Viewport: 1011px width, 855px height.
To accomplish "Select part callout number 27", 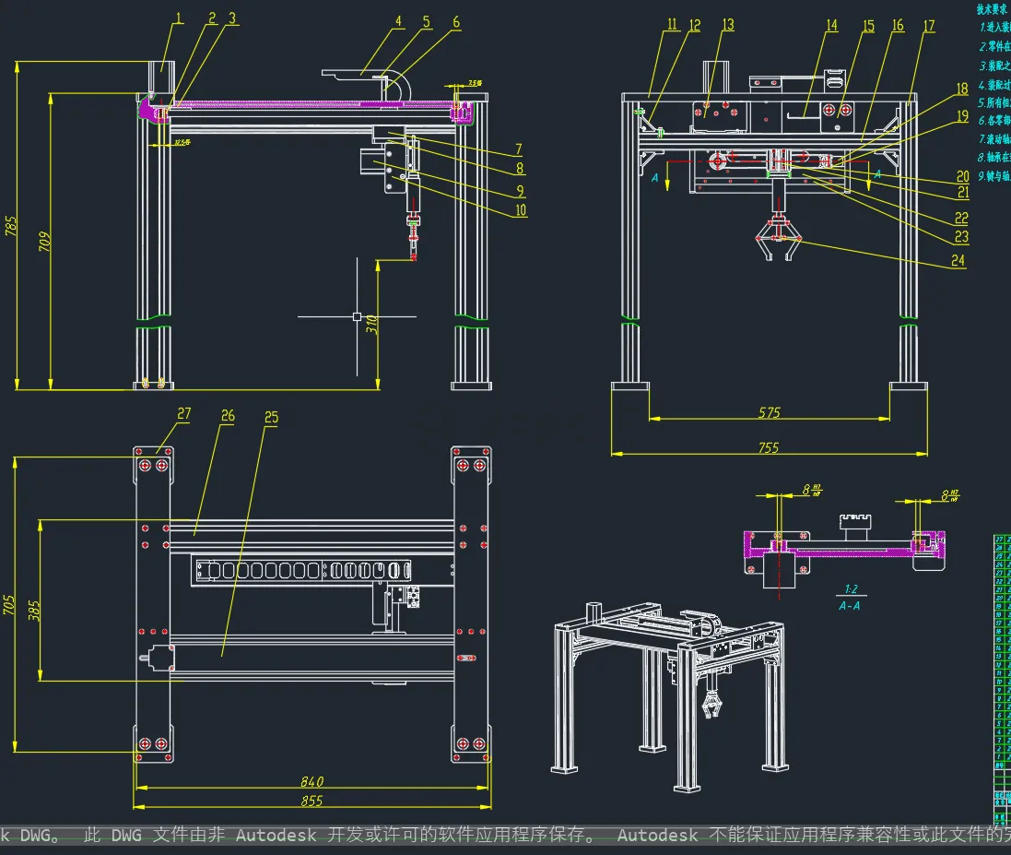I will (x=184, y=413).
